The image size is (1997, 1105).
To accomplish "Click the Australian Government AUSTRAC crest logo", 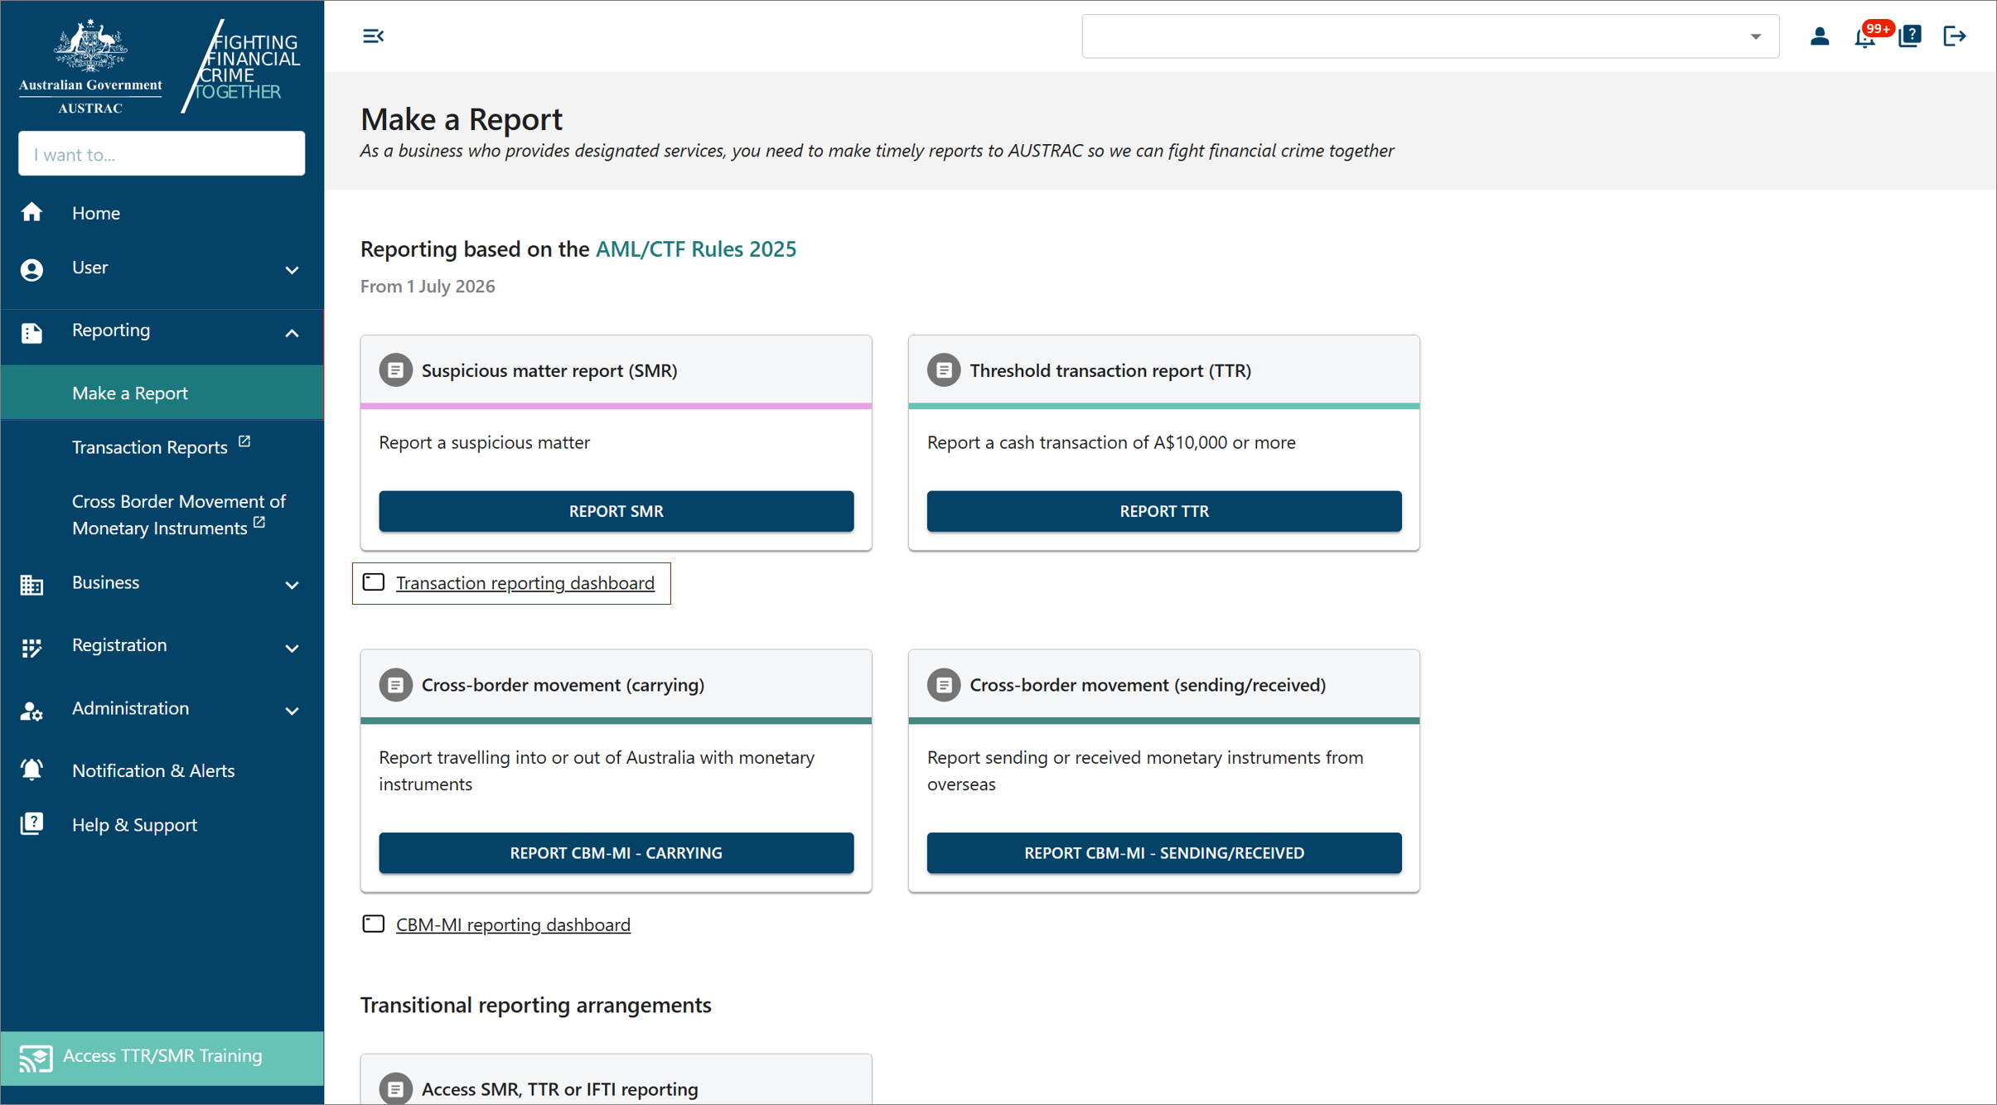I will 90,65.
